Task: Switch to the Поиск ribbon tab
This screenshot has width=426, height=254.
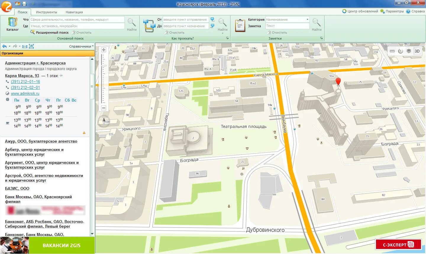Action: (22, 12)
